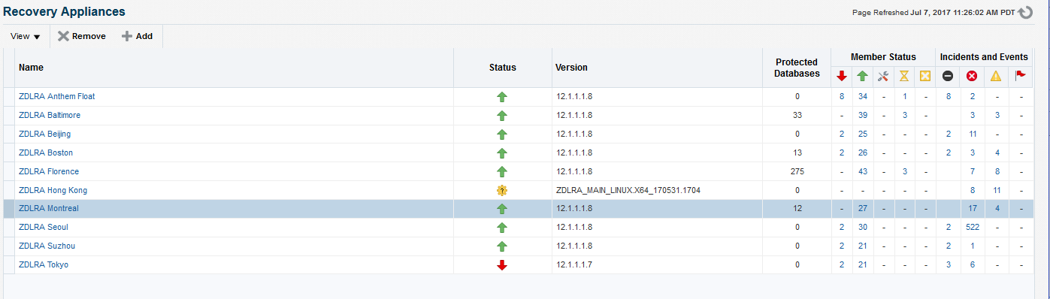Click up status arrow for ZDLRA Seoul
The height and width of the screenshot is (299, 1050).
tap(502, 228)
